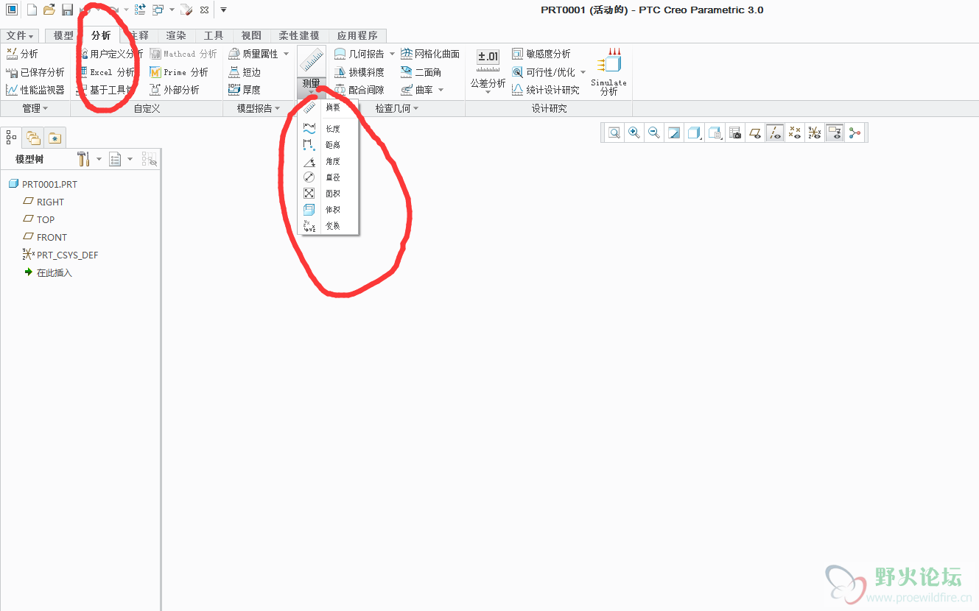Image resolution: width=979 pixels, height=611 pixels.
Task: Click the 短边 analysis tool
Action: [245, 72]
